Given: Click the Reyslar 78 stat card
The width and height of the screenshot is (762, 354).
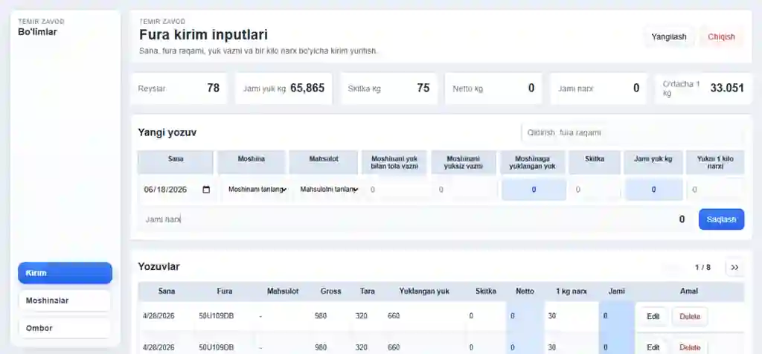Looking at the screenshot, I should click(x=179, y=88).
